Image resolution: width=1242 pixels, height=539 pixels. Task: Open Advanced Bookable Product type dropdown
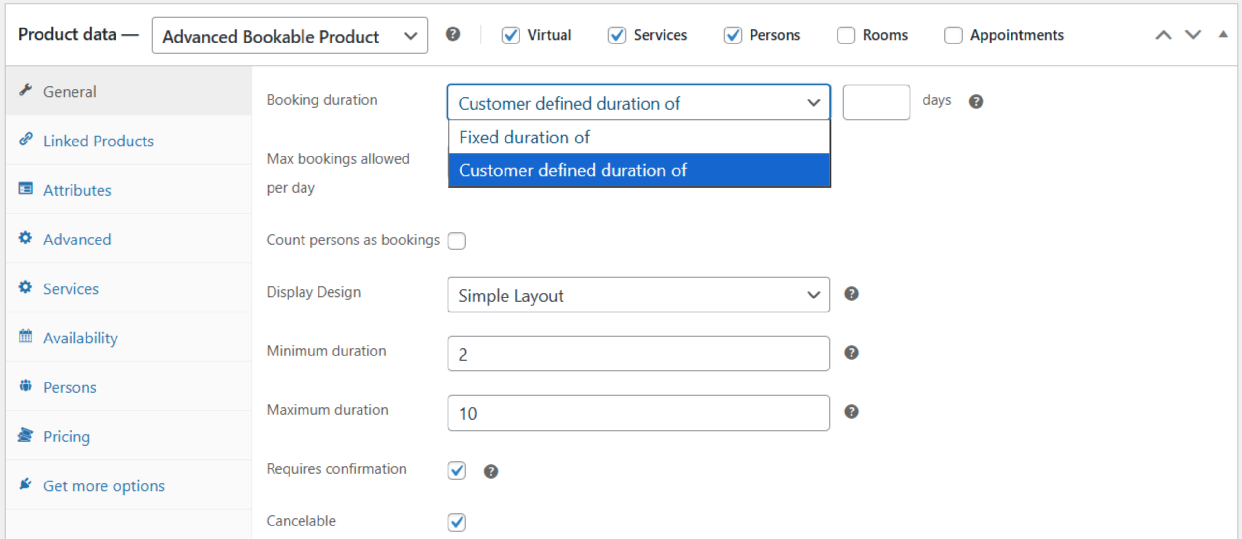pos(289,36)
